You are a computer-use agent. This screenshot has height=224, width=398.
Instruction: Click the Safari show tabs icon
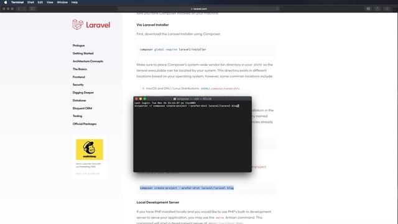387,9
